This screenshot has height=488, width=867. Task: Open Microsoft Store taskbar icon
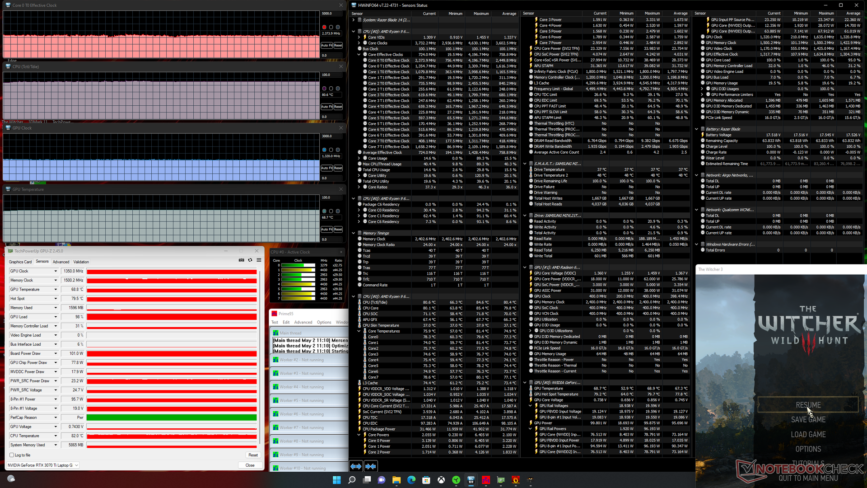[426, 480]
